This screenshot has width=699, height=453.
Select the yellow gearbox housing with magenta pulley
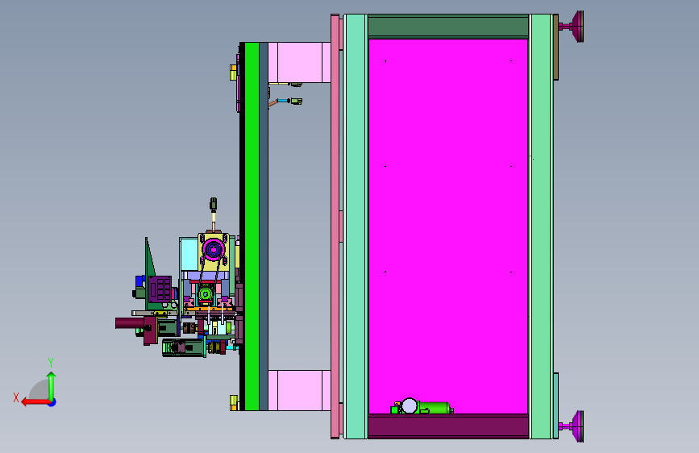[214, 252]
